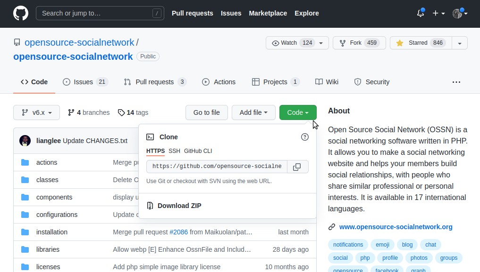Open the notifications bell
480x272 pixels.
420,14
